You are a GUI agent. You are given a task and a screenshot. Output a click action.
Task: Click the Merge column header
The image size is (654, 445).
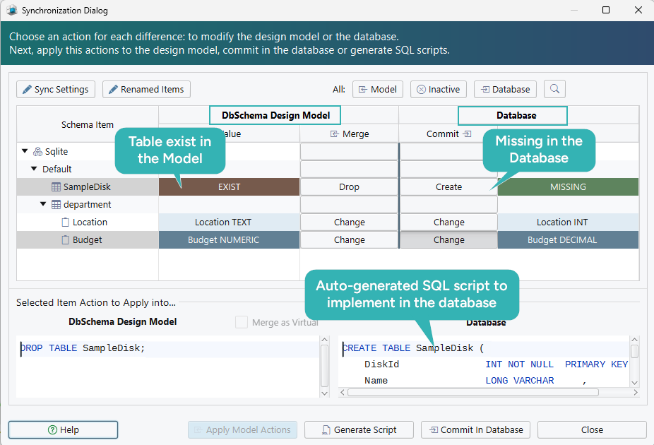[349, 134]
